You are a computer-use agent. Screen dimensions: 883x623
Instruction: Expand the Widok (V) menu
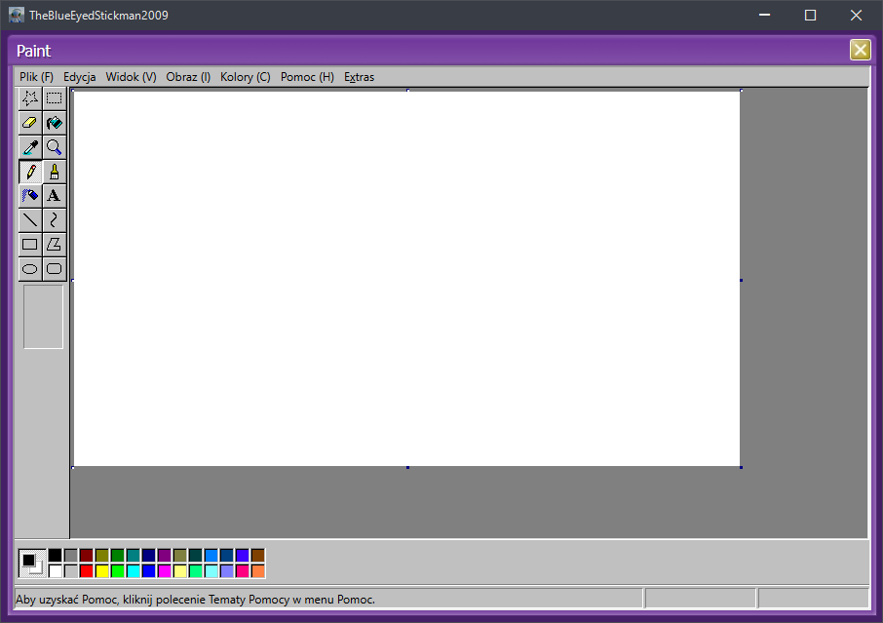[x=131, y=77]
